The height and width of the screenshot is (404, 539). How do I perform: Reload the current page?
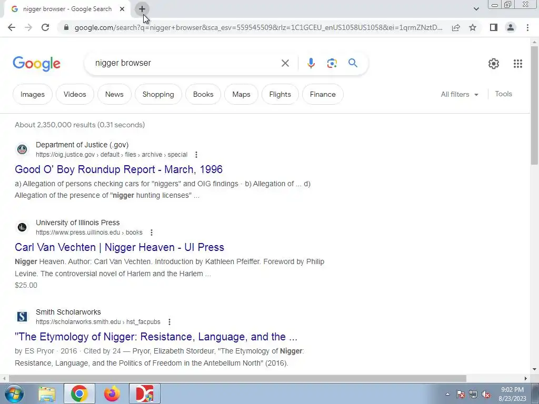[45, 27]
